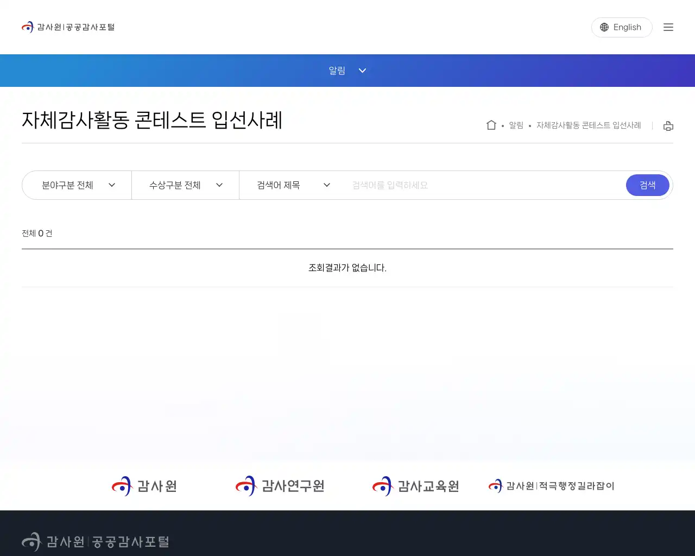Click the 적극행정길라잡이 footer logo
Viewport: 695px width, 556px height.
551,486
